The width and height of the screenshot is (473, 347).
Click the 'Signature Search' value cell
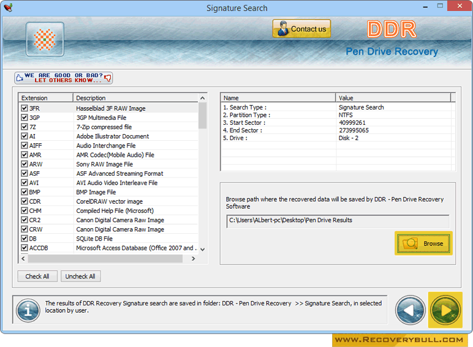coord(361,108)
